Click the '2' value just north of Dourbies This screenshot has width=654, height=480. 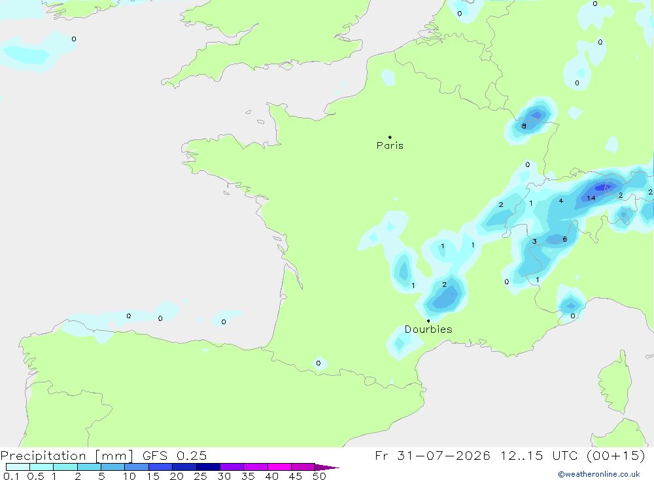444,284
